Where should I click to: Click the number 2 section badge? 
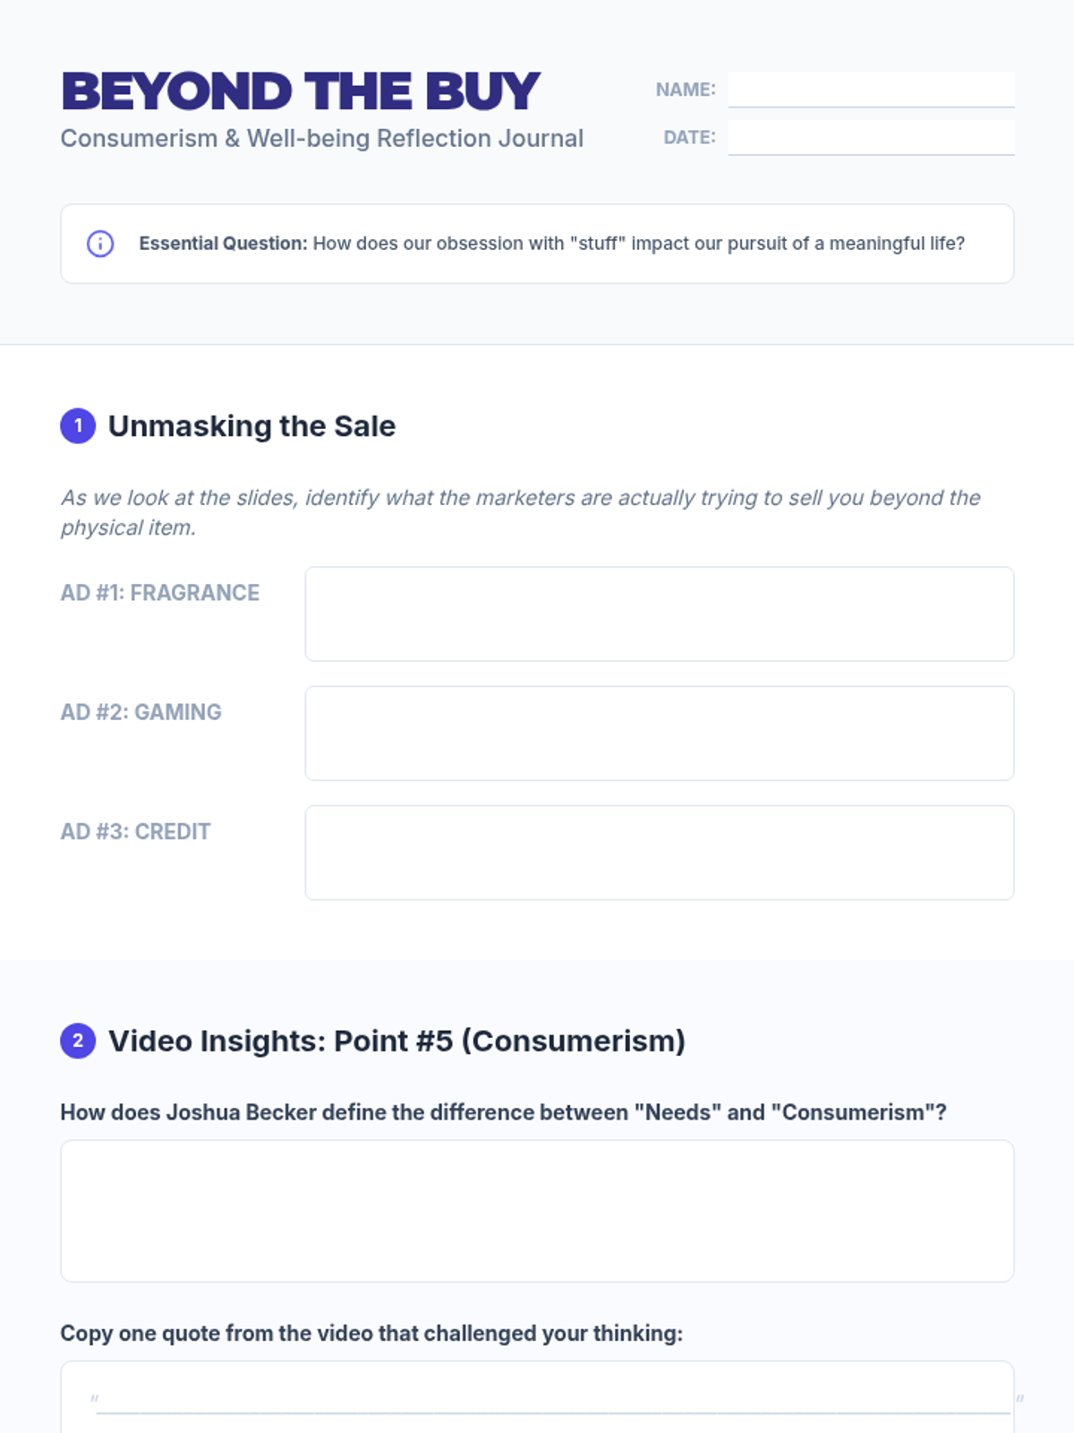(78, 1041)
